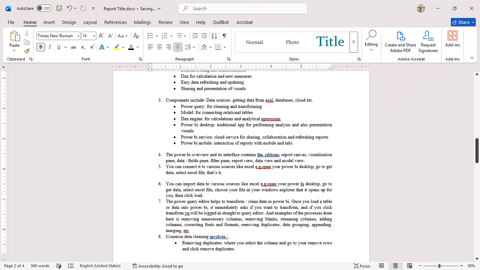This screenshot has height=270, width=480.
Task: Align text right
Action: click(x=168, y=47)
